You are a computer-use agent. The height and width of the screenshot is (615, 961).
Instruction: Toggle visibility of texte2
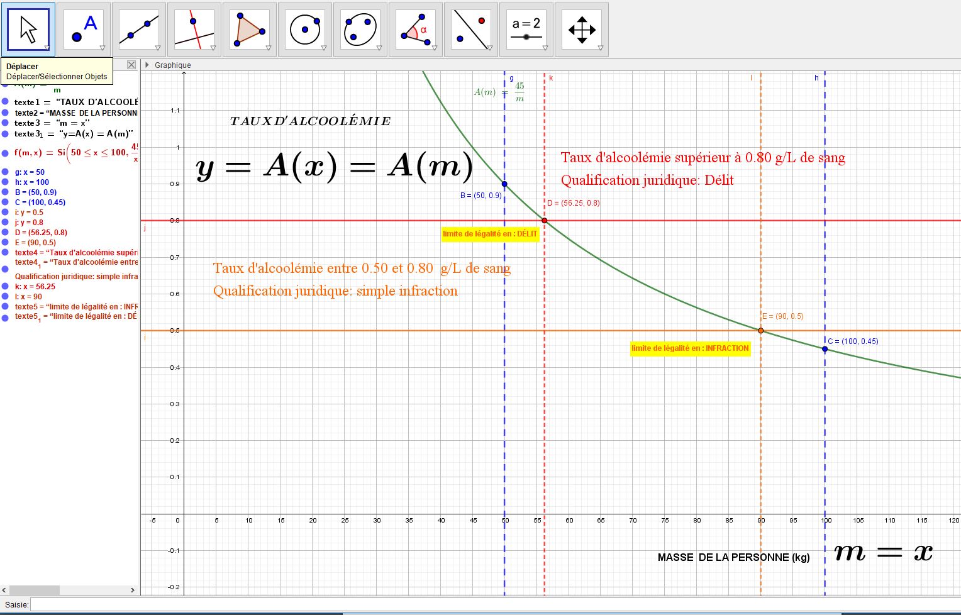pos(5,113)
